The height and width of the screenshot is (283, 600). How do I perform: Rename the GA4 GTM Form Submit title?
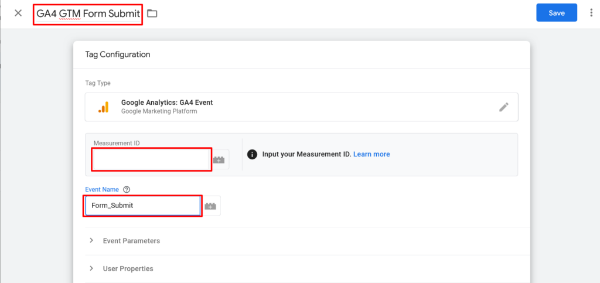pyautogui.click(x=88, y=13)
